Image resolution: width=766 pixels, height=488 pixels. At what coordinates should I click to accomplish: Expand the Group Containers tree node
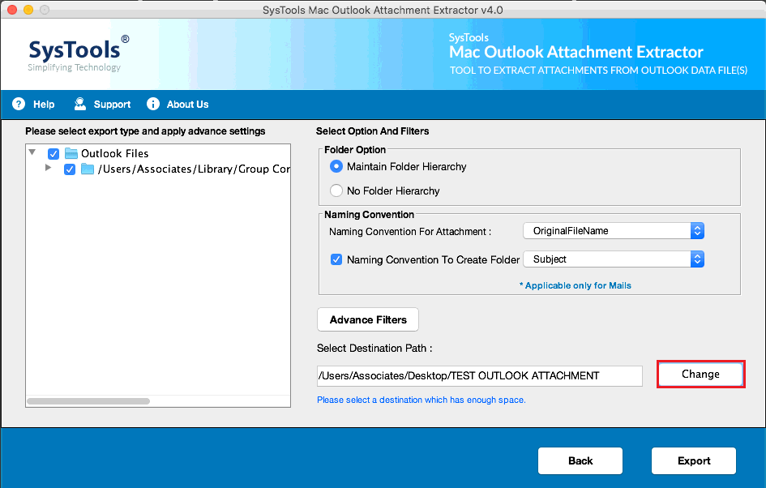48,169
